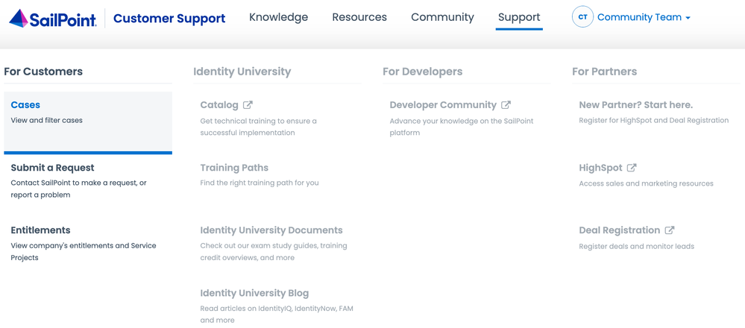This screenshot has width=745, height=328.
Task: Click external link icon beside Developer Community
Action: click(x=506, y=105)
